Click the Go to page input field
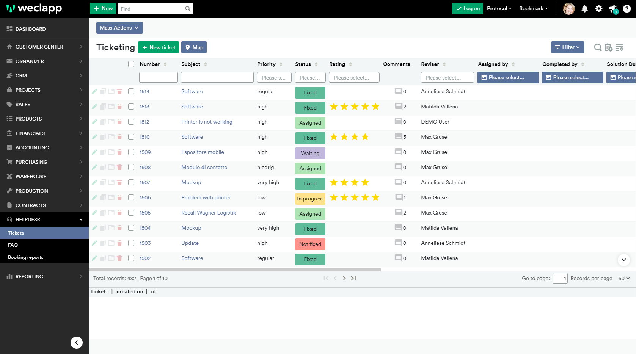Viewport: 636px width, 354px height. (x=560, y=278)
